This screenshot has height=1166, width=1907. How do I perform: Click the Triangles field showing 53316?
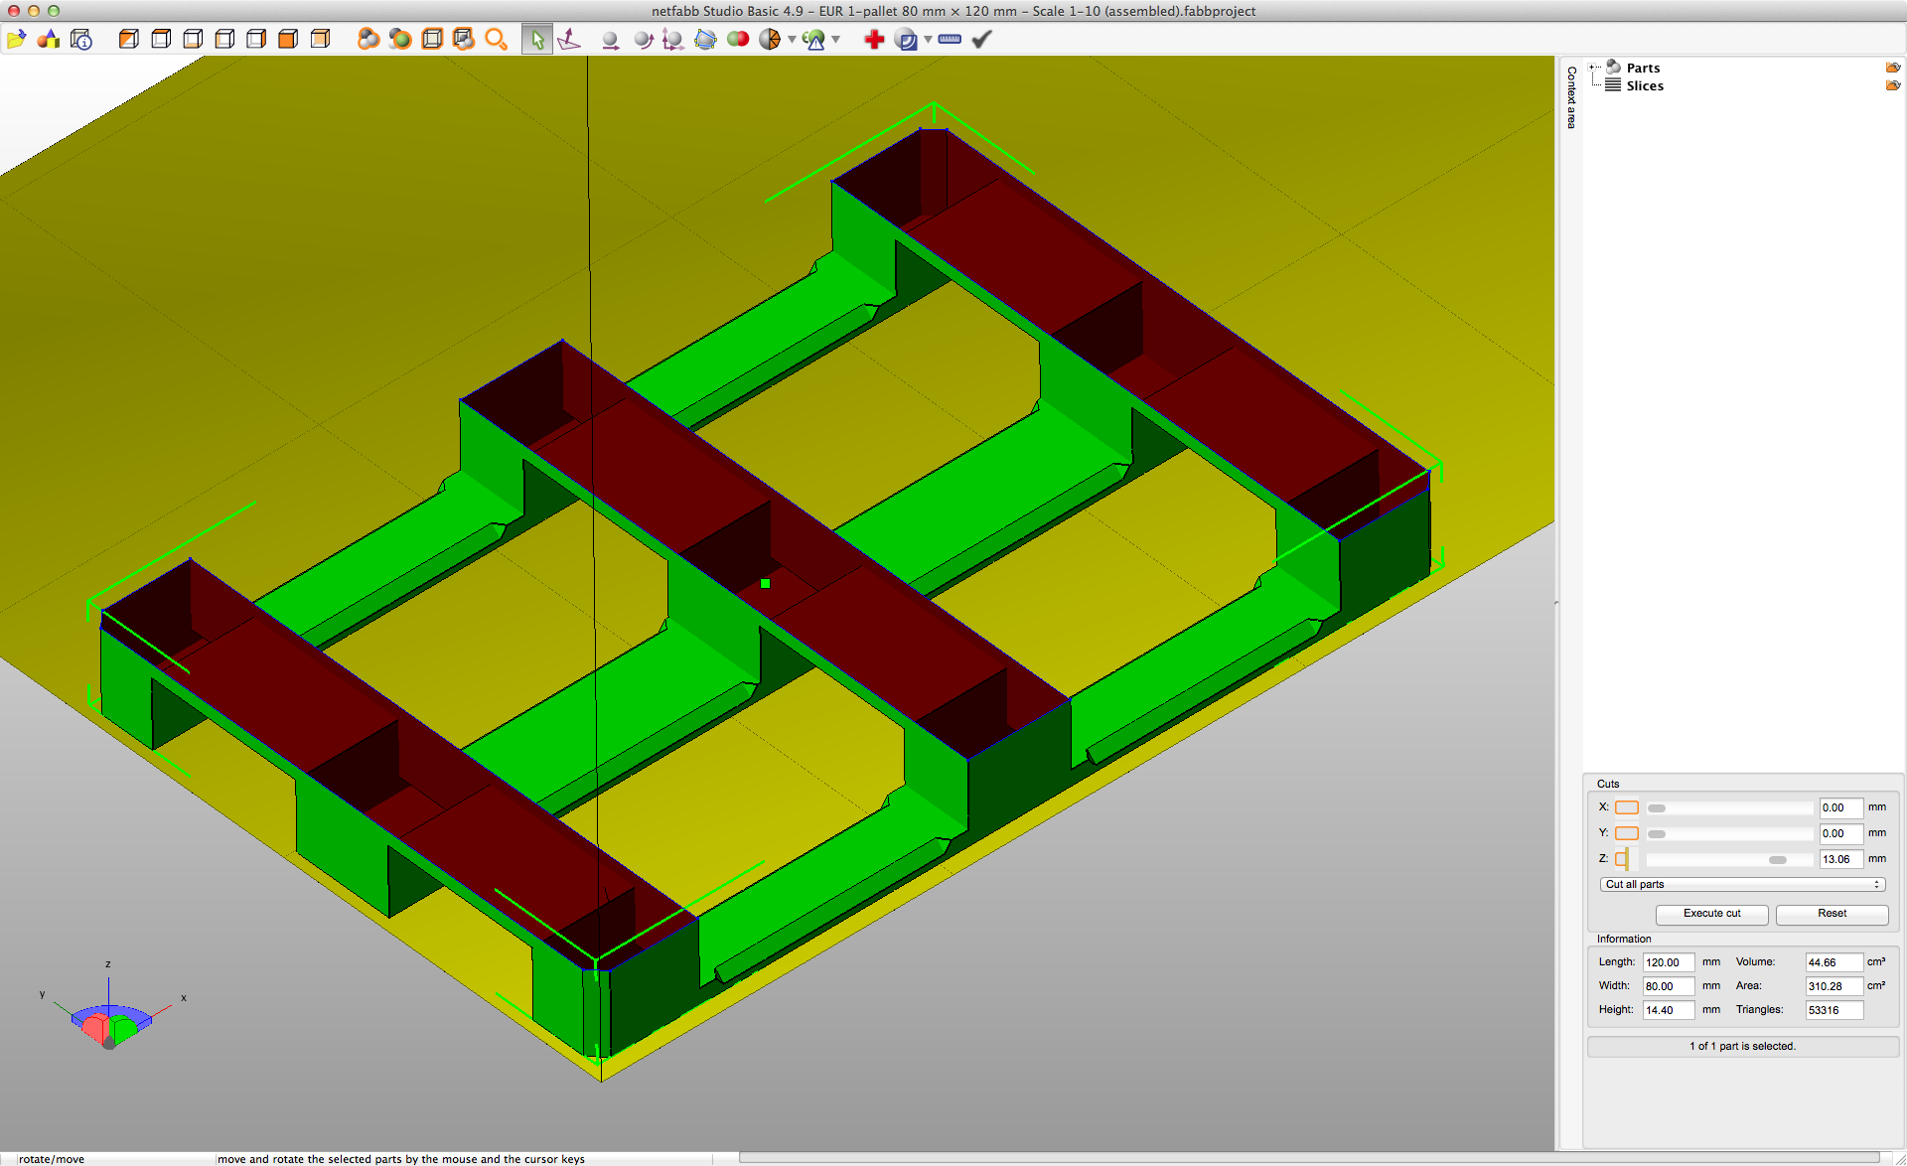pos(1834,1010)
